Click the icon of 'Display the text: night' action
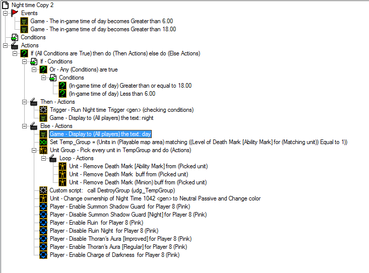Viewport: 369px width, 273px height. (x=43, y=118)
